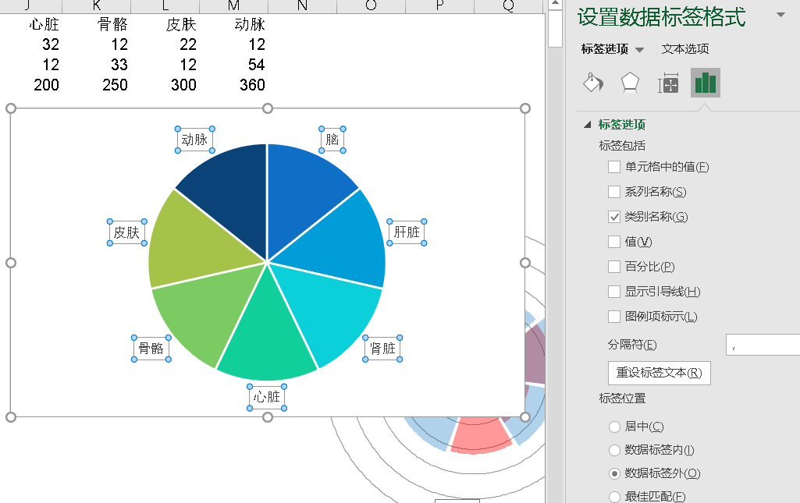
Task: Click the chart's right-middle resize handle
Action: coord(525,263)
